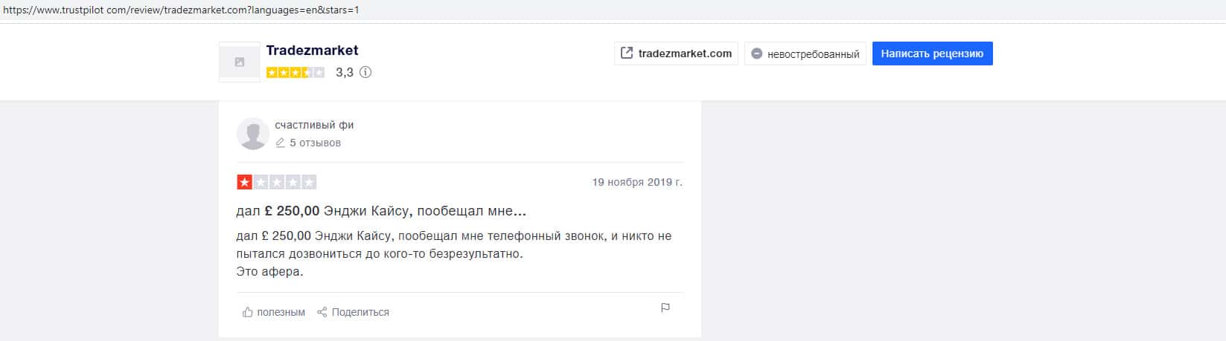Image resolution: width=1226 pixels, height=341 pixels.
Task: Click the Tradezmarket company name heading
Action: pyautogui.click(x=312, y=51)
